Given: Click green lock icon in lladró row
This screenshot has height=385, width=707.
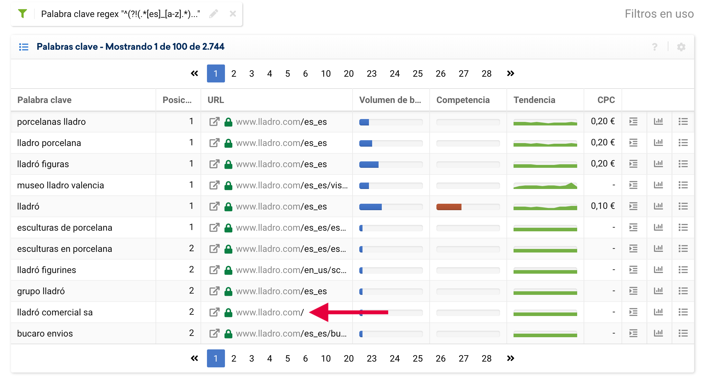Looking at the screenshot, I should coord(228,206).
